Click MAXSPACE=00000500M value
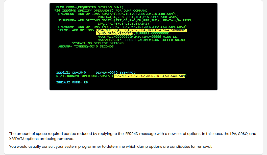Image resolution: width=267 pixels, height=155 pixels. 115,37
